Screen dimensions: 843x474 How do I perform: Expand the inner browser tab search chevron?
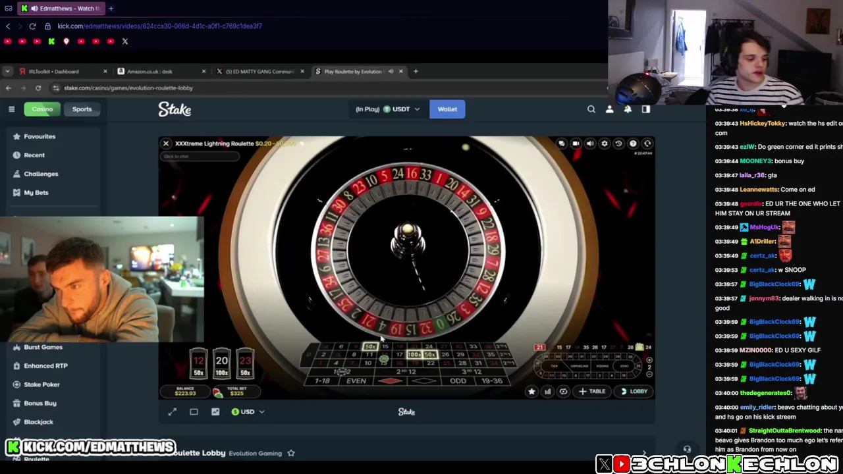point(7,71)
